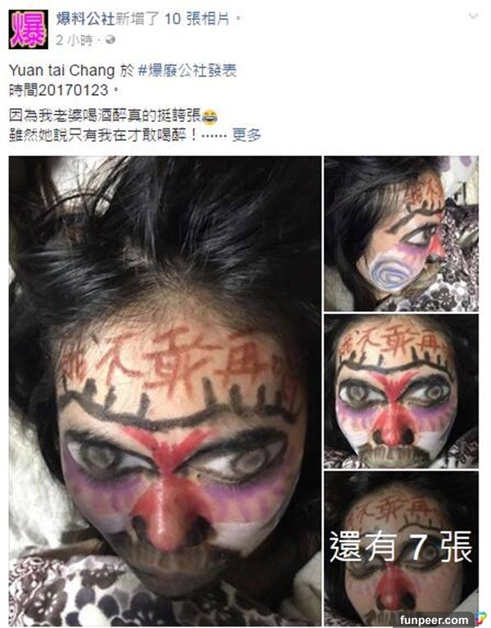Open the side-profile swirl cheek thumbnail
The image size is (491, 628).
pyautogui.click(x=401, y=233)
